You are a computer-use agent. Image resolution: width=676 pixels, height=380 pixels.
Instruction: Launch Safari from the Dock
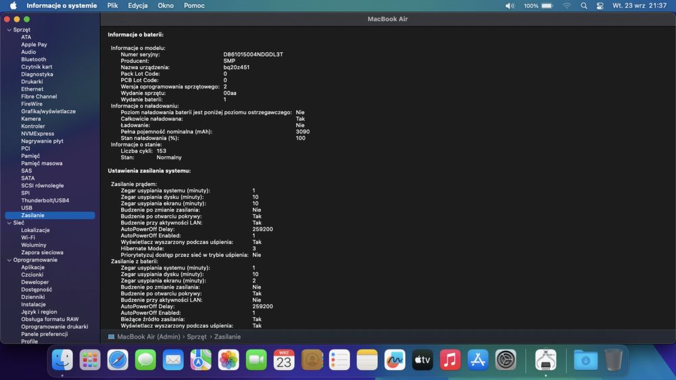pos(118,360)
